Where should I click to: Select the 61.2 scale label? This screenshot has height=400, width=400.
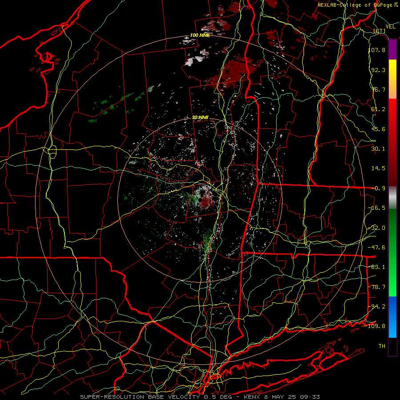378,109
